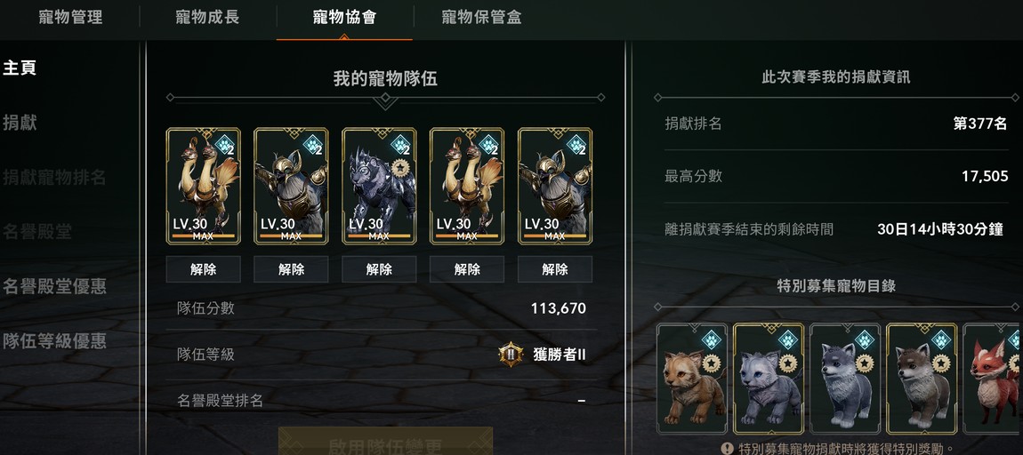Select the gray kitten recruitment pet
1023x455 pixels.
[x=769, y=379]
